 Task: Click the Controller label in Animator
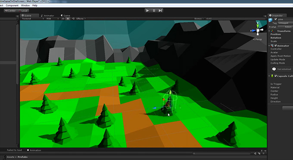pos(276,49)
